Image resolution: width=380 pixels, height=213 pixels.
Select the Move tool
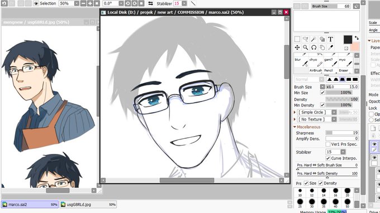pyautogui.click(x=297, y=47)
